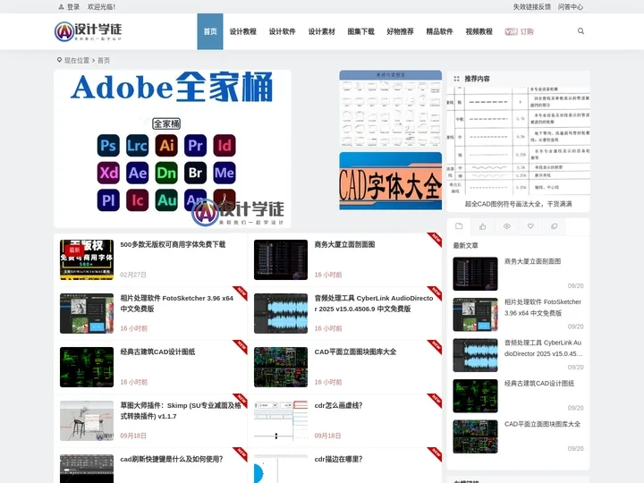Open the 精品软件 menu item
Viewport: 644px width, 483px height.
pyautogui.click(x=439, y=31)
